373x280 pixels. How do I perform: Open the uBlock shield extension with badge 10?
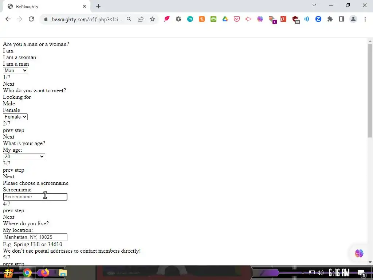click(296, 20)
